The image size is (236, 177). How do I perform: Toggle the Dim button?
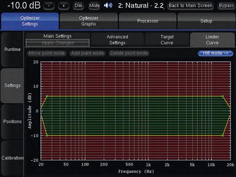click(79, 6)
